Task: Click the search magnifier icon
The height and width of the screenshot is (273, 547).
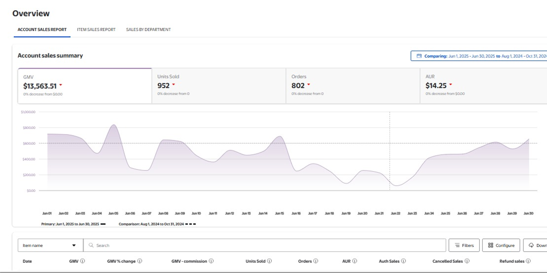Action: coord(91,245)
